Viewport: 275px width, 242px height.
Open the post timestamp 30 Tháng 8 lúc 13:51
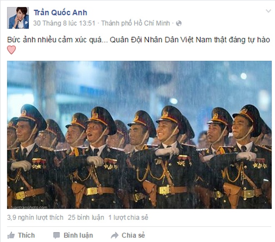tap(64, 23)
